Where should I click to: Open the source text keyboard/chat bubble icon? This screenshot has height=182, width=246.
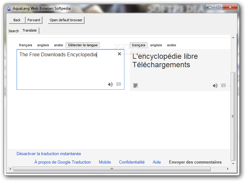tap(118, 84)
